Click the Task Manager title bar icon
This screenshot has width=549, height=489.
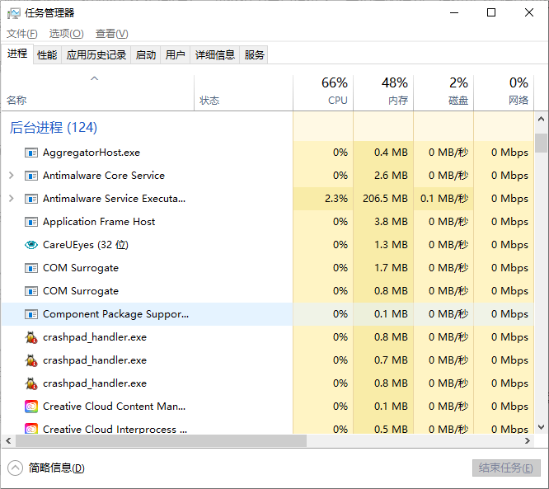13,13
